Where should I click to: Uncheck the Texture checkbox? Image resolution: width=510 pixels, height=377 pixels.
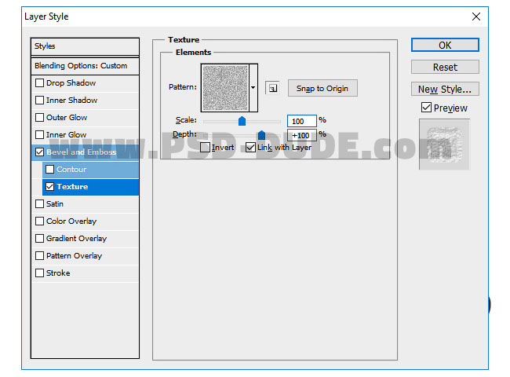[50, 187]
